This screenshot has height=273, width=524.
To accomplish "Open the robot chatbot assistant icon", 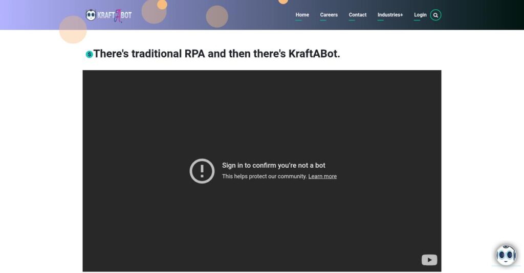I will pos(506,255).
